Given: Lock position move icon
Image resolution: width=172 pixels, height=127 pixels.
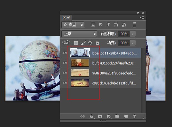Looking at the screenshot, I should click(x=90, y=43).
